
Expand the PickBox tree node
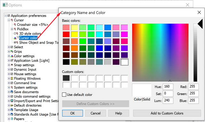pyautogui.click(x=12, y=29)
